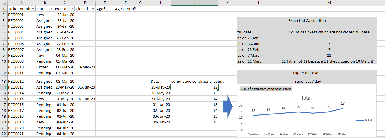Open the State column filter dropdown
This screenshot has width=385, height=138.
pyautogui.click(x=52, y=9)
